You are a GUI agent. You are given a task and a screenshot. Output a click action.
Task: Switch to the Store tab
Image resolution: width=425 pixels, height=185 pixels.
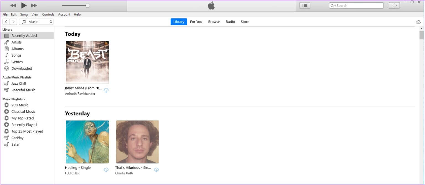click(245, 22)
